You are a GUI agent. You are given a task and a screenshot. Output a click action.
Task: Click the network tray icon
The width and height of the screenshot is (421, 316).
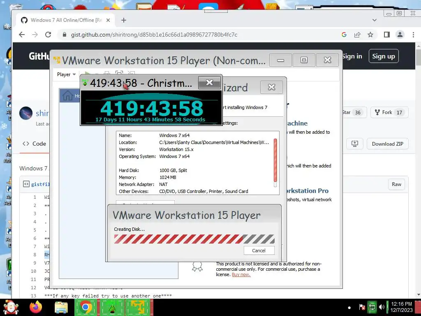click(x=372, y=307)
